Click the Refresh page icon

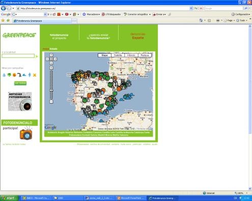click(196, 8)
